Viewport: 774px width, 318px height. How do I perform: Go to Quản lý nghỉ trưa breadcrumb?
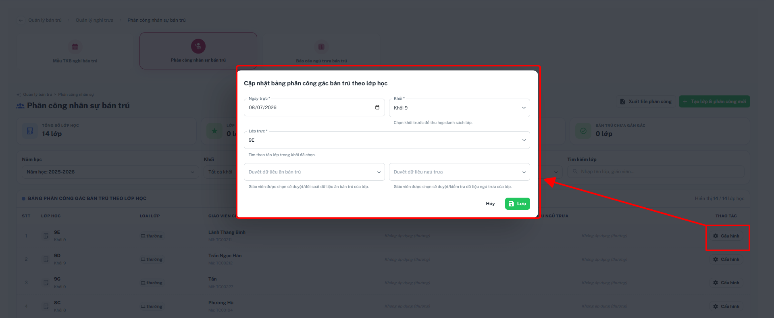coord(94,20)
